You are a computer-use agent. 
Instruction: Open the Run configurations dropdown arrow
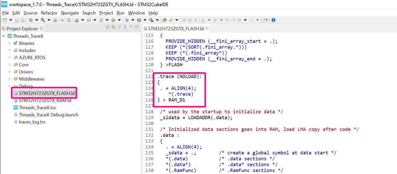point(145,20)
